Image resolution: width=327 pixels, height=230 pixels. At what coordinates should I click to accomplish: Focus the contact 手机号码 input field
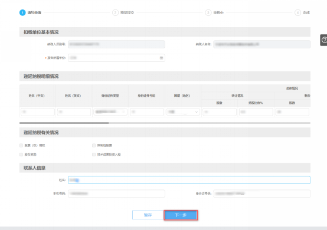click(116, 193)
